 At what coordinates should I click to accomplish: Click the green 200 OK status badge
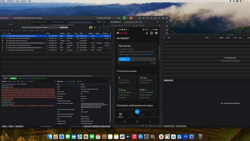[x=13, y=78]
